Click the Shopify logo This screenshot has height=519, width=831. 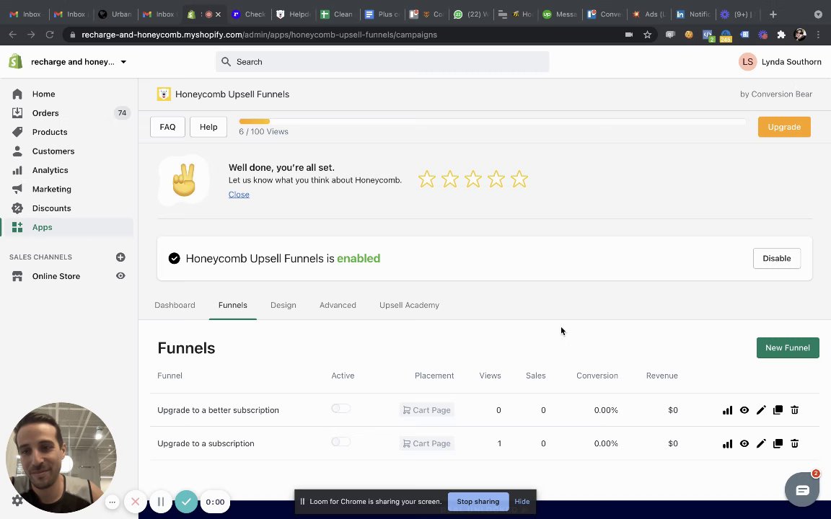tap(15, 61)
